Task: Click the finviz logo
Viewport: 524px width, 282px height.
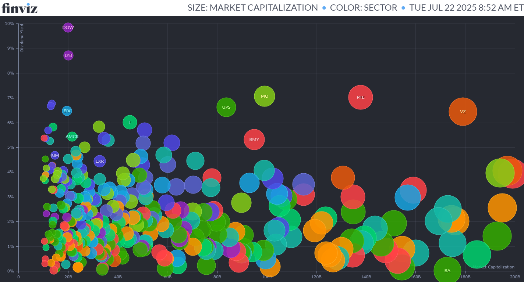Action: pos(20,8)
